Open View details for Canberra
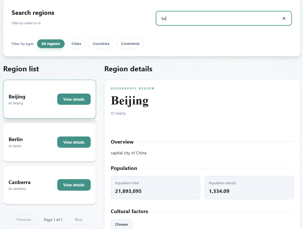Image resolution: width=303 pixels, height=229 pixels. point(74,185)
